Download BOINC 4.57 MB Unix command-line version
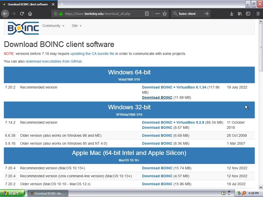Viewport: 263px width, 197px height. point(157,176)
